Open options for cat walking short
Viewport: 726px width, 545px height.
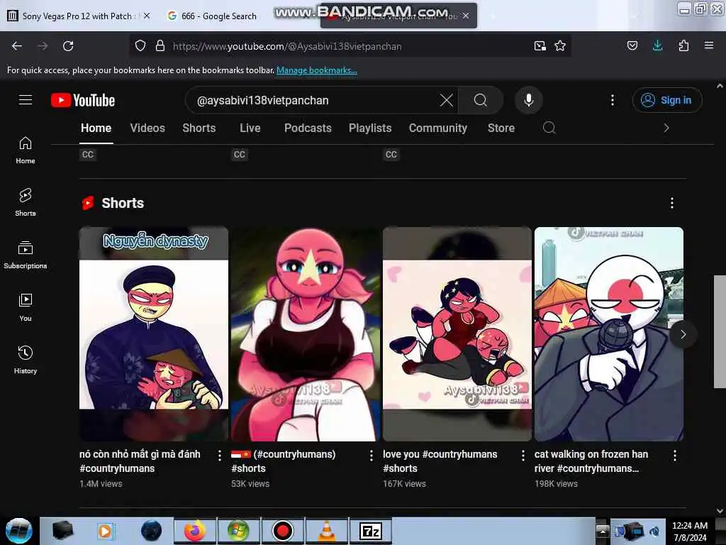(675, 456)
